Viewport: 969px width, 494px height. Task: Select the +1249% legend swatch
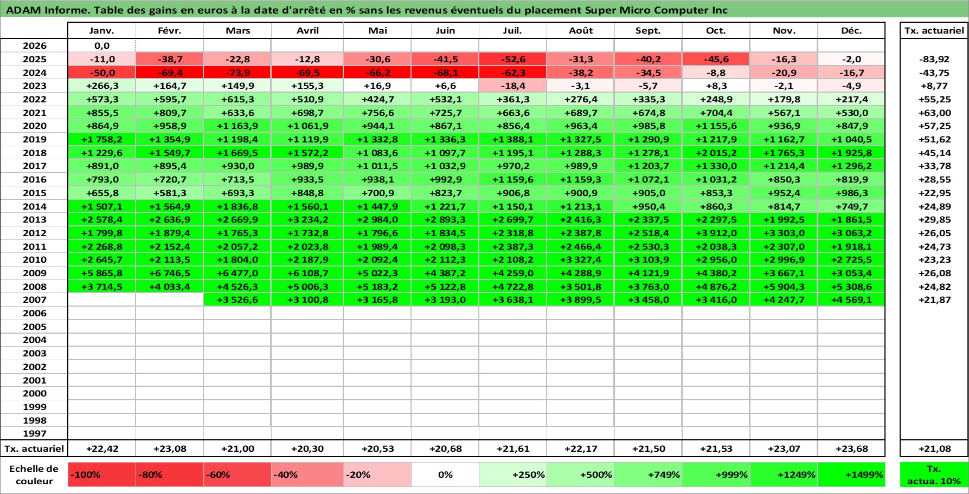784,474
